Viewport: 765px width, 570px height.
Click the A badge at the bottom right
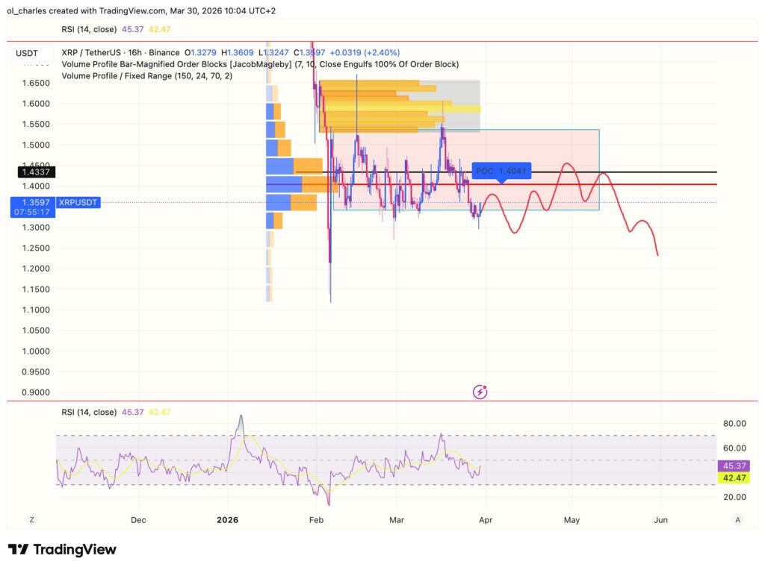(737, 519)
